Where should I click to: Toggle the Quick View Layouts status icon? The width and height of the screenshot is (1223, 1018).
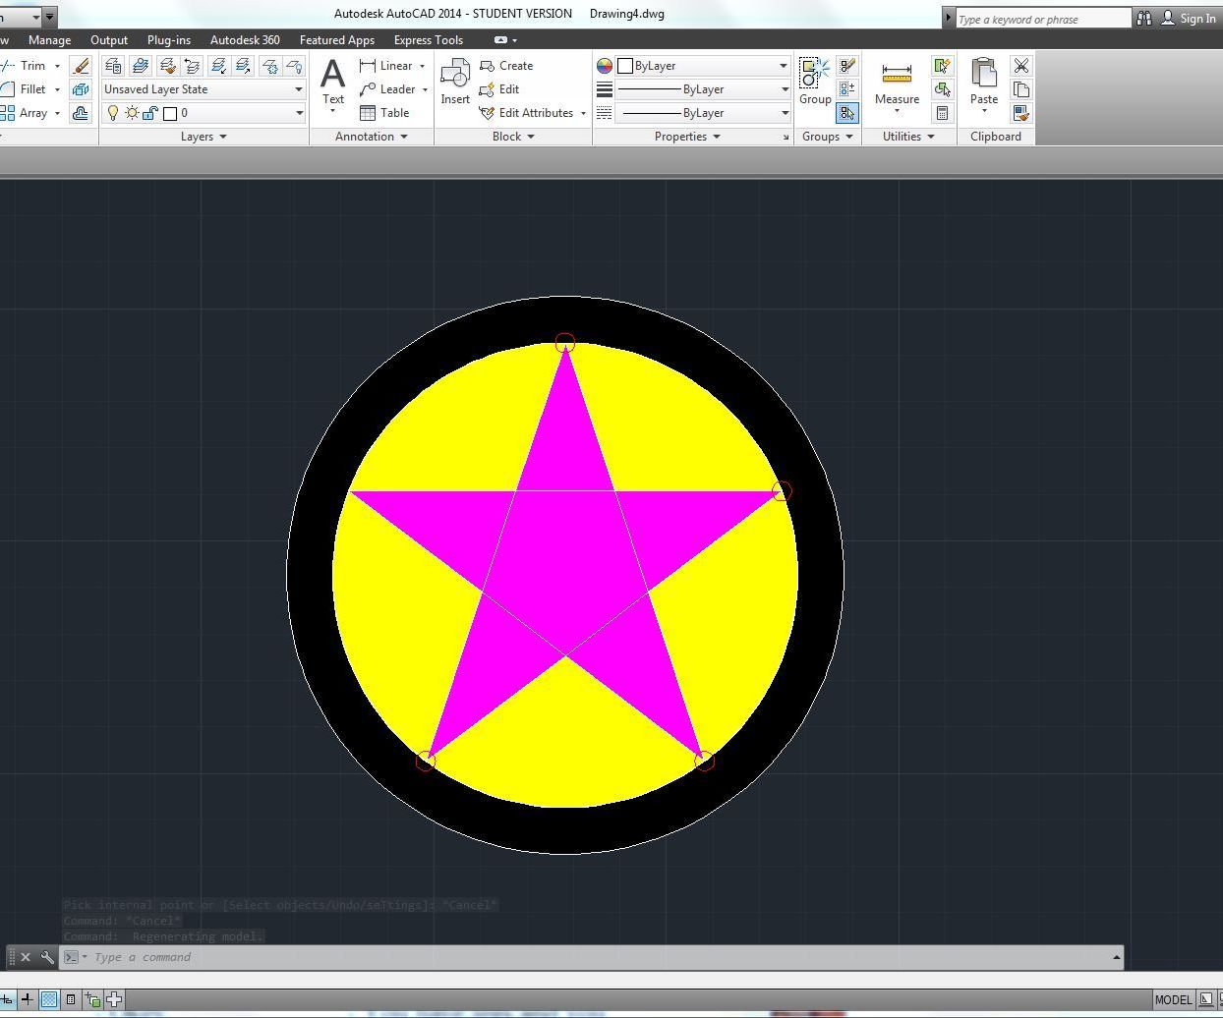(1206, 999)
